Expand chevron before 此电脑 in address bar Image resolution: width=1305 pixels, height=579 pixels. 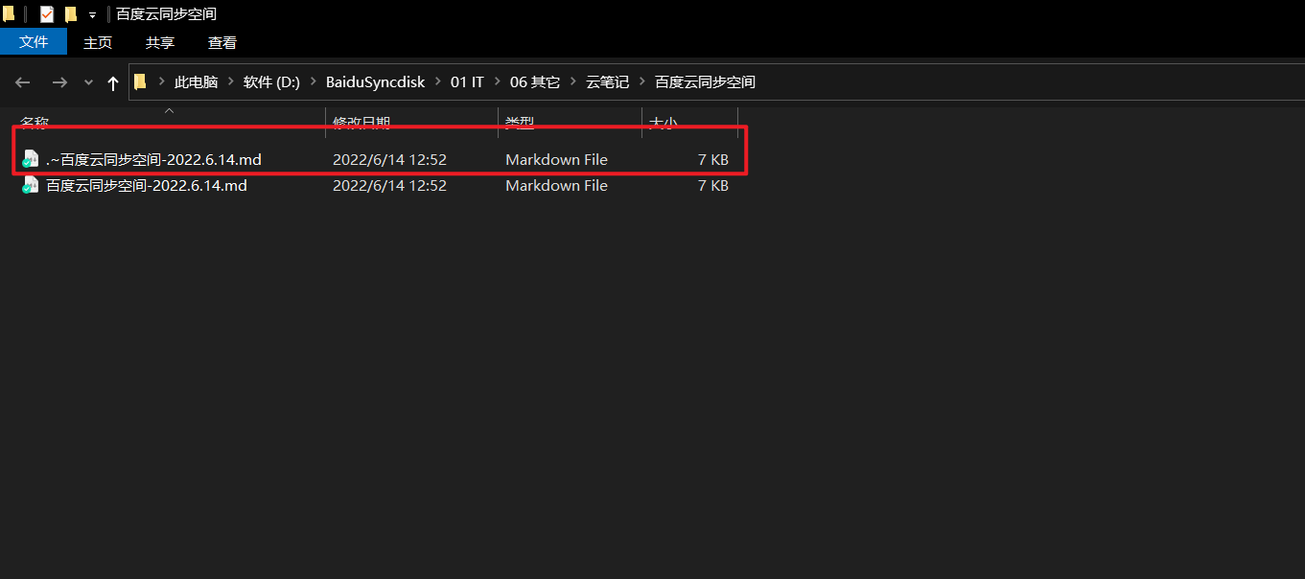click(x=161, y=82)
